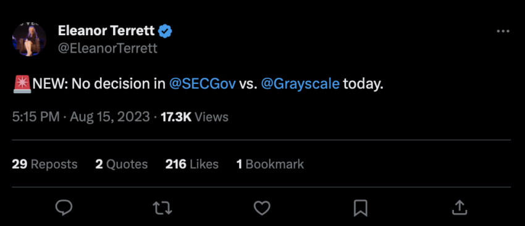View the 17.3K Views analytics
Image resolution: width=525 pixels, height=226 pixels.
195,117
